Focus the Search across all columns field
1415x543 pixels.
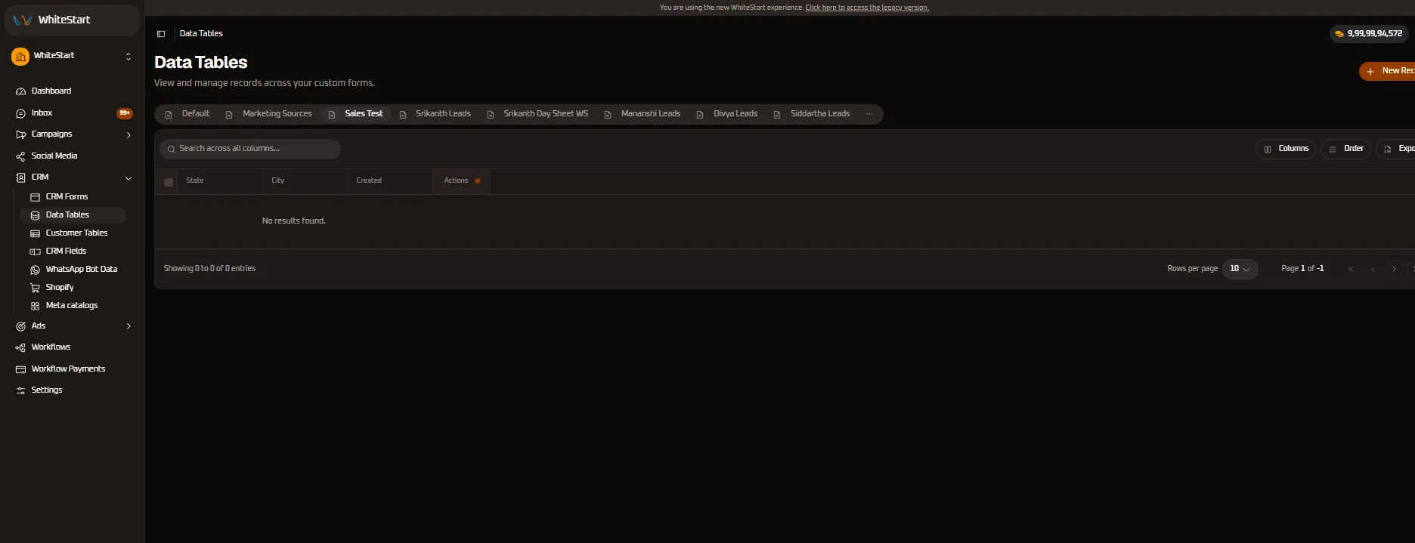click(250, 149)
